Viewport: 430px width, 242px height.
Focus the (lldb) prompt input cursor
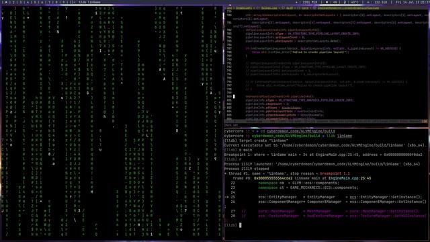pyautogui.click(x=241, y=225)
